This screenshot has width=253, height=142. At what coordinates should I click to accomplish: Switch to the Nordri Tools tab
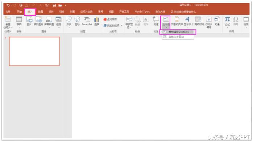pyautogui.click(x=142, y=12)
